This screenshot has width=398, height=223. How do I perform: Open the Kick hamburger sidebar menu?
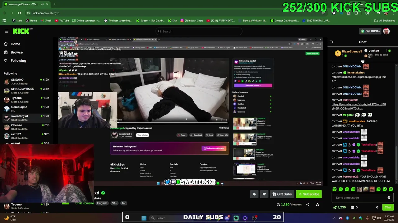pos(7,31)
